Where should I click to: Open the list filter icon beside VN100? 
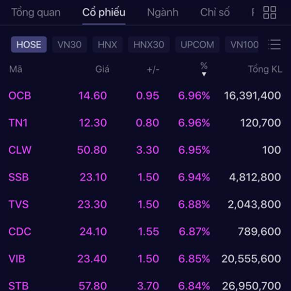point(275,44)
